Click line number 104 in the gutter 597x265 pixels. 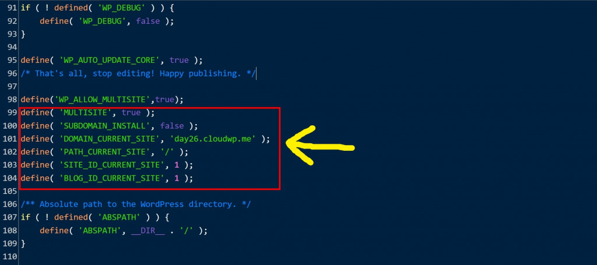9,178
